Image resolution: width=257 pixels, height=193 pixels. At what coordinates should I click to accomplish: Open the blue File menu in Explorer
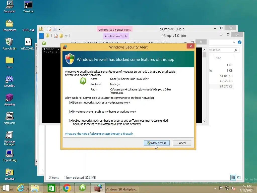41,36
